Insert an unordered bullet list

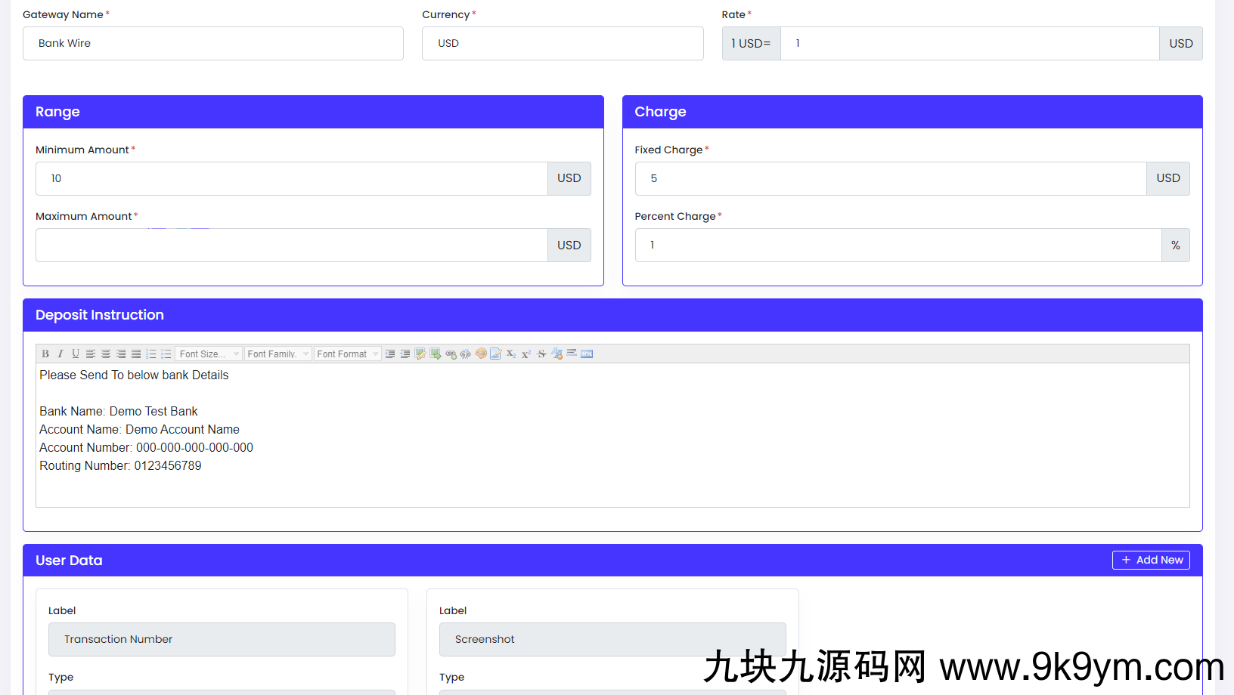pyautogui.click(x=166, y=354)
